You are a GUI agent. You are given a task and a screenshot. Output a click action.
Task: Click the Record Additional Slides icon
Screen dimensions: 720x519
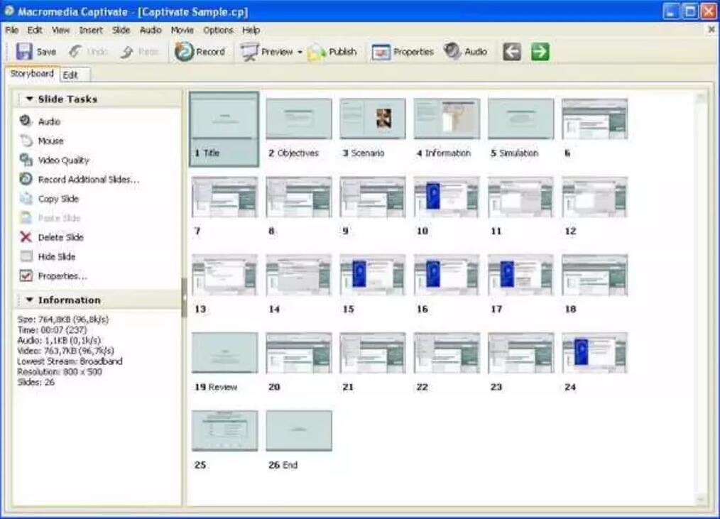coord(26,179)
